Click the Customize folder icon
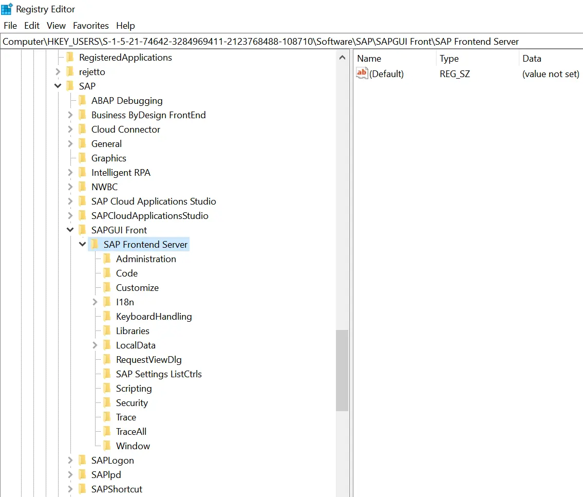The width and height of the screenshot is (583, 497). click(x=107, y=287)
